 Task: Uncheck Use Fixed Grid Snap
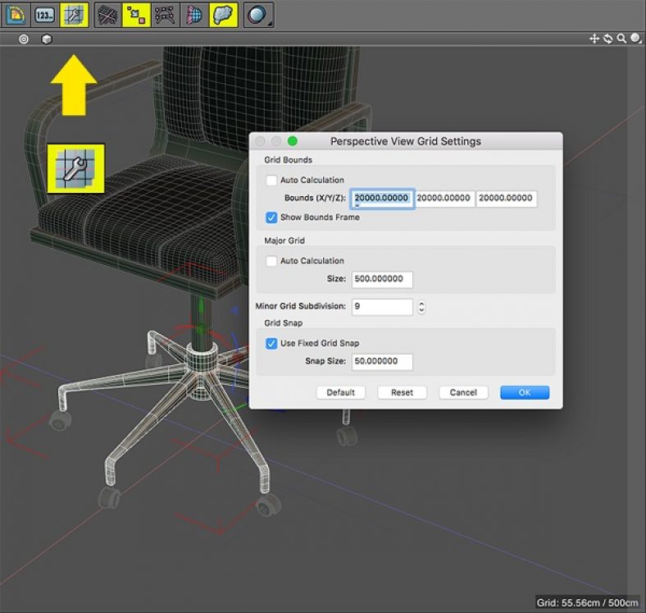click(271, 343)
